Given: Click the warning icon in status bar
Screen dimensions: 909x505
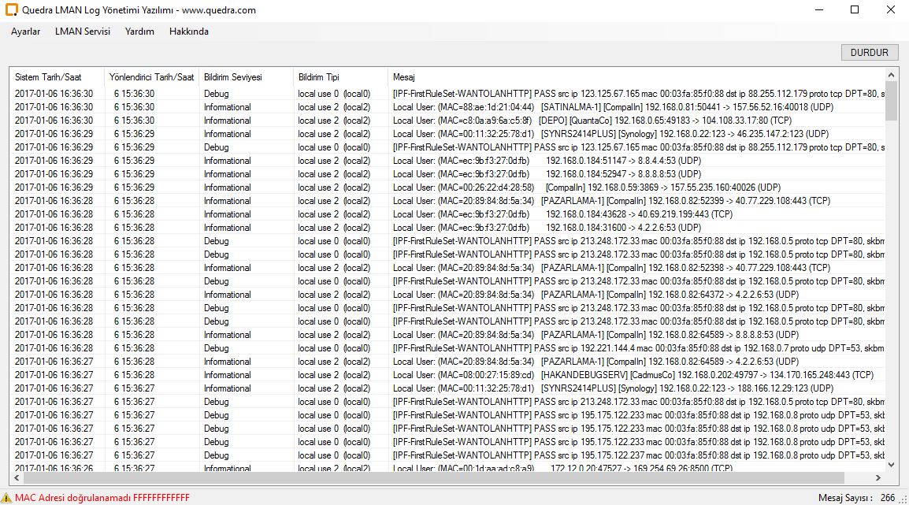Looking at the screenshot, I should coord(7,498).
